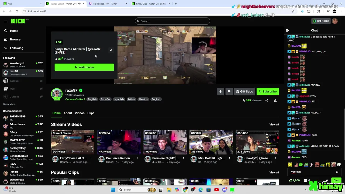The width and height of the screenshot is (345, 194).
Task: Open the hamburger sidebar menu
Action: click(x=6, y=21)
